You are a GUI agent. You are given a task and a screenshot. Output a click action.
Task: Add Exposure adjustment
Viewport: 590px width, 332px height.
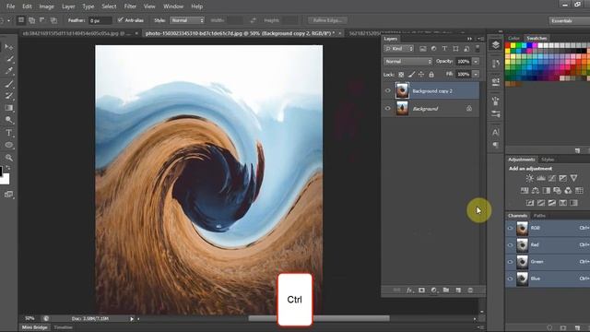click(x=562, y=178)
